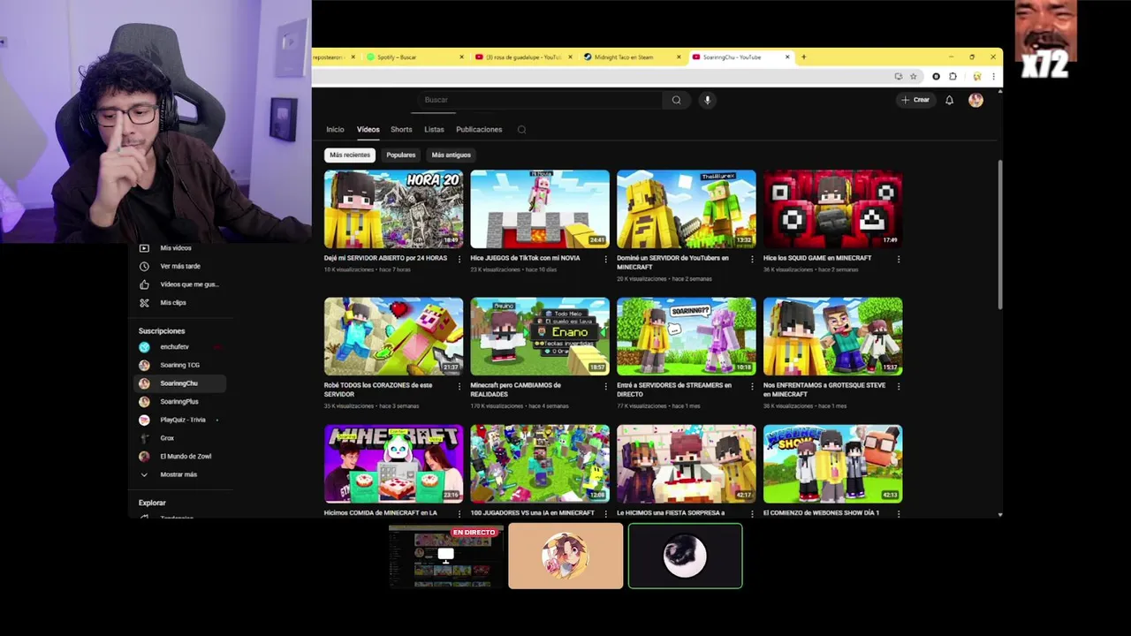
Task: Open options for Hice los SQUID GAME video
Action: [x=899, y=259]
